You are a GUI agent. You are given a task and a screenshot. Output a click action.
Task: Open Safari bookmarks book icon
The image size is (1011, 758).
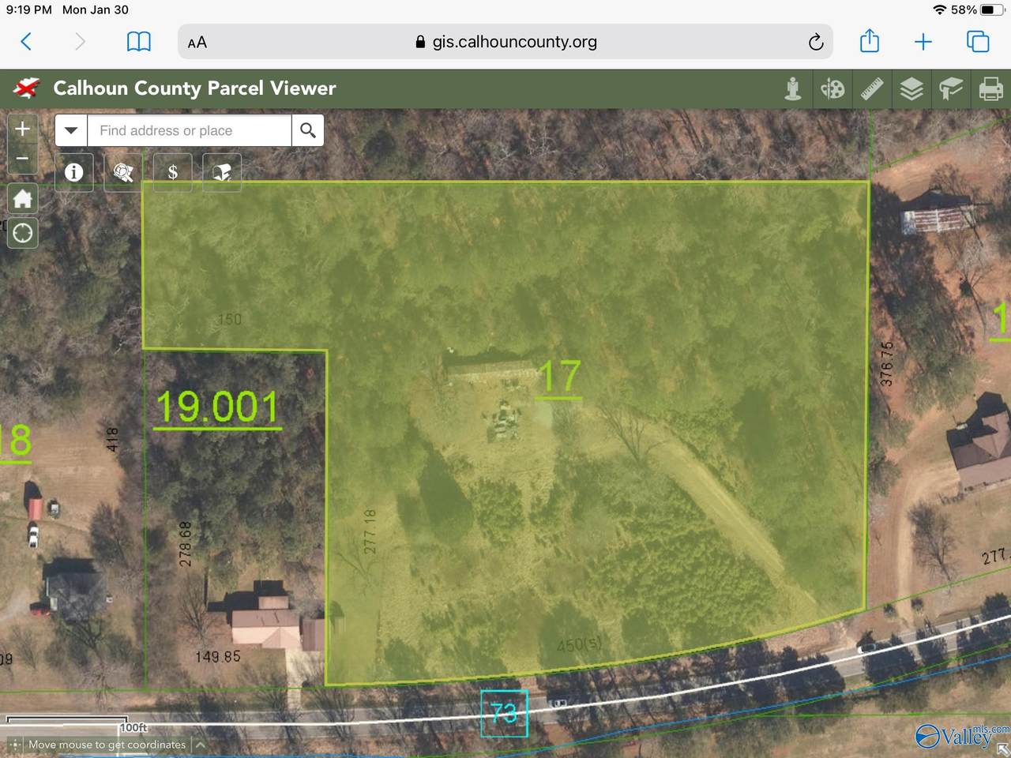point(139,42)
